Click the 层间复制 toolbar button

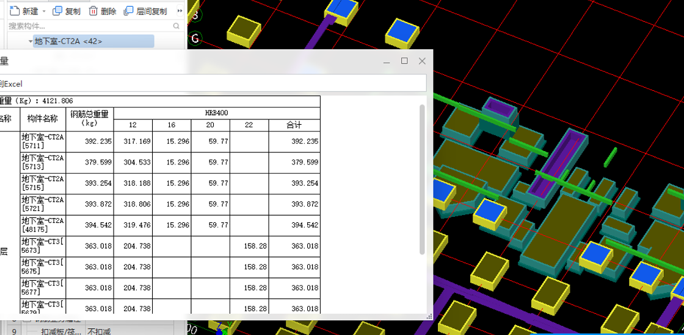[x=146, y=12]
